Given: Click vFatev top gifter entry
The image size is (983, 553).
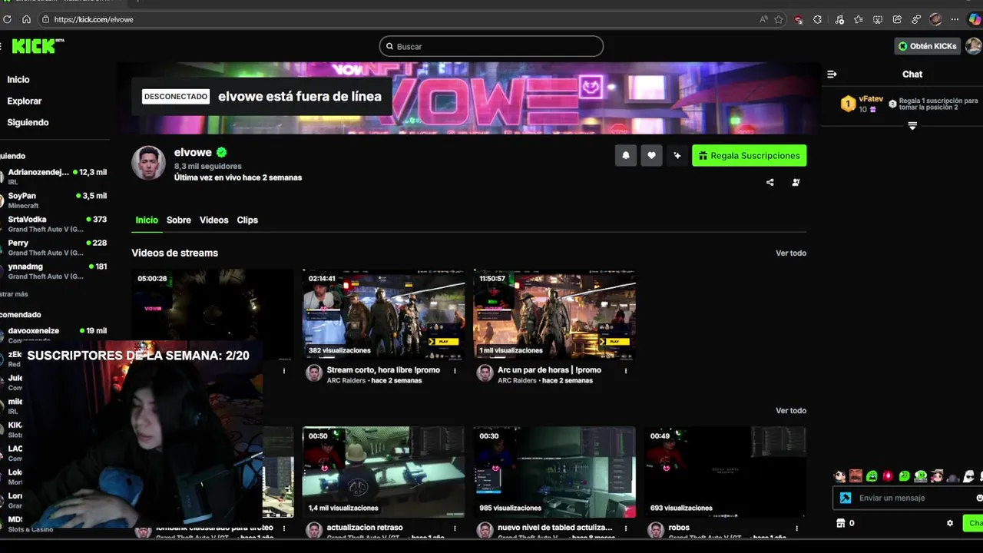Looking at the screenshot, I should (863, 104).
